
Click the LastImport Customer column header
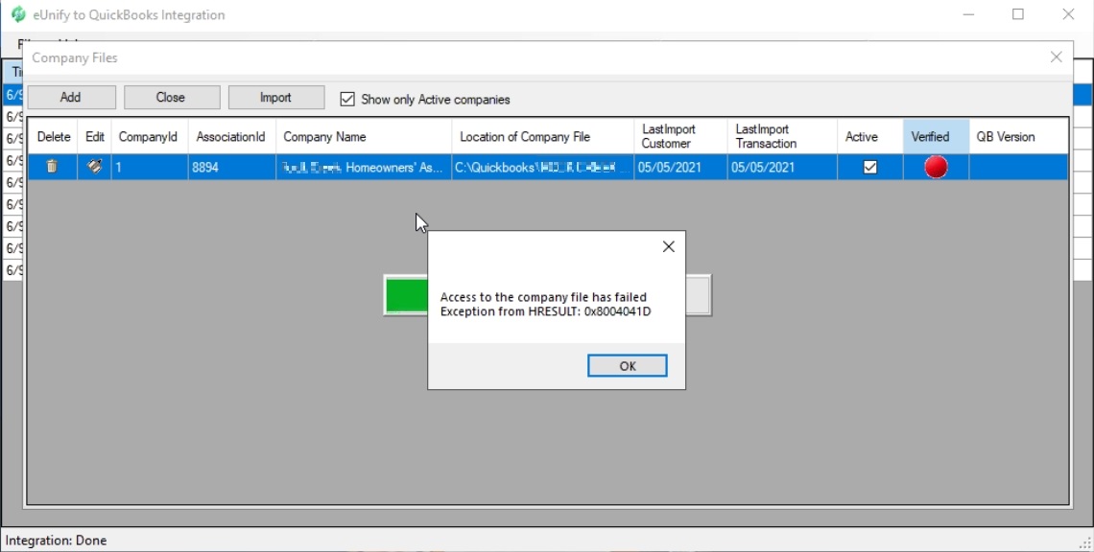coord(680,137)
